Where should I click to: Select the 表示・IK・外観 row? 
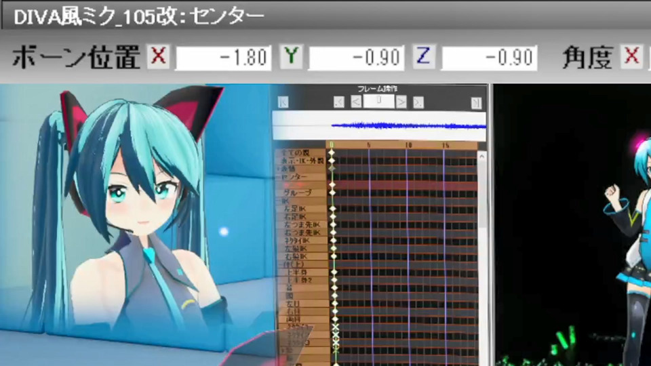(300, 161)
